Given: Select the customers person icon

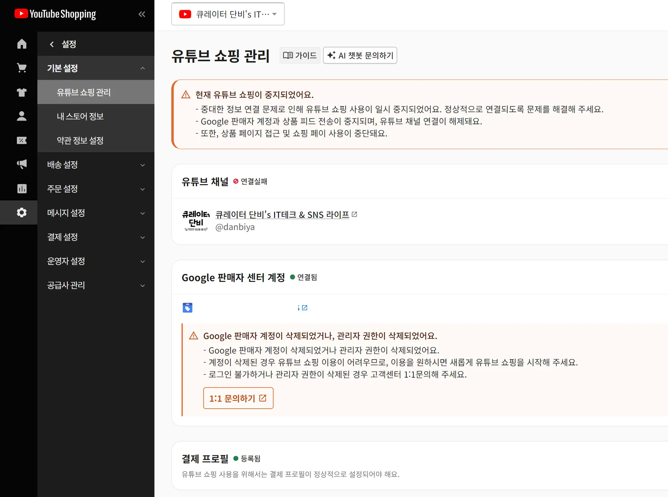Looking at the screenshot, I should pyautogui.click(x=22, y=116).
